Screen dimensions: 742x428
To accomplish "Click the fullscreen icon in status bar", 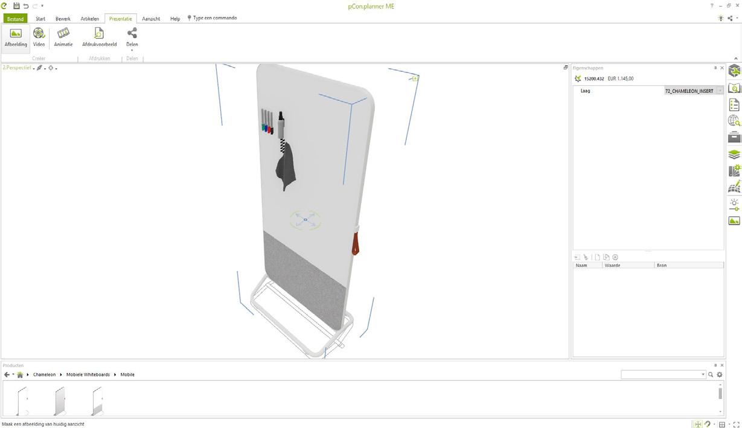I will click(736, 424).
